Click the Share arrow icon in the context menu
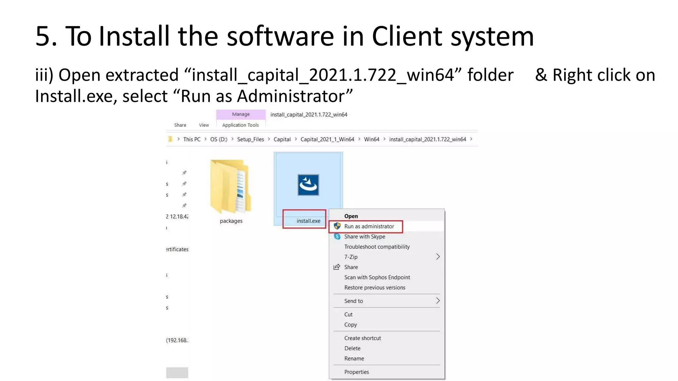Viewport: 678px width, 381px height. 337,267
